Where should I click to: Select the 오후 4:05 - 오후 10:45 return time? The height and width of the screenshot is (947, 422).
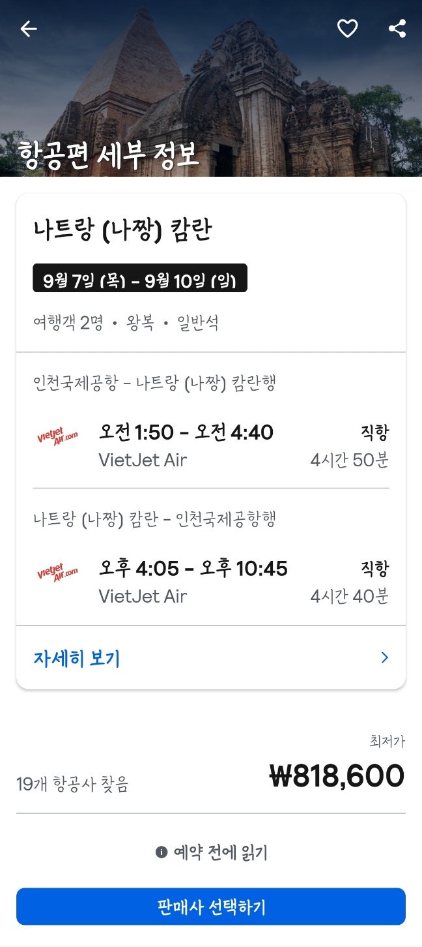[193, 569]
